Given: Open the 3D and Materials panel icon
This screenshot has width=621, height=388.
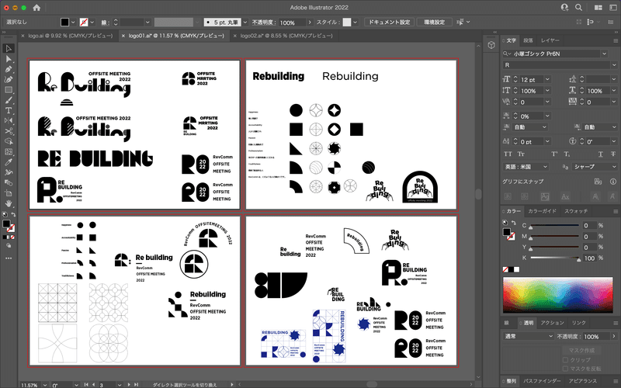Looking at the screenshot, I should (x=491, y=45).
